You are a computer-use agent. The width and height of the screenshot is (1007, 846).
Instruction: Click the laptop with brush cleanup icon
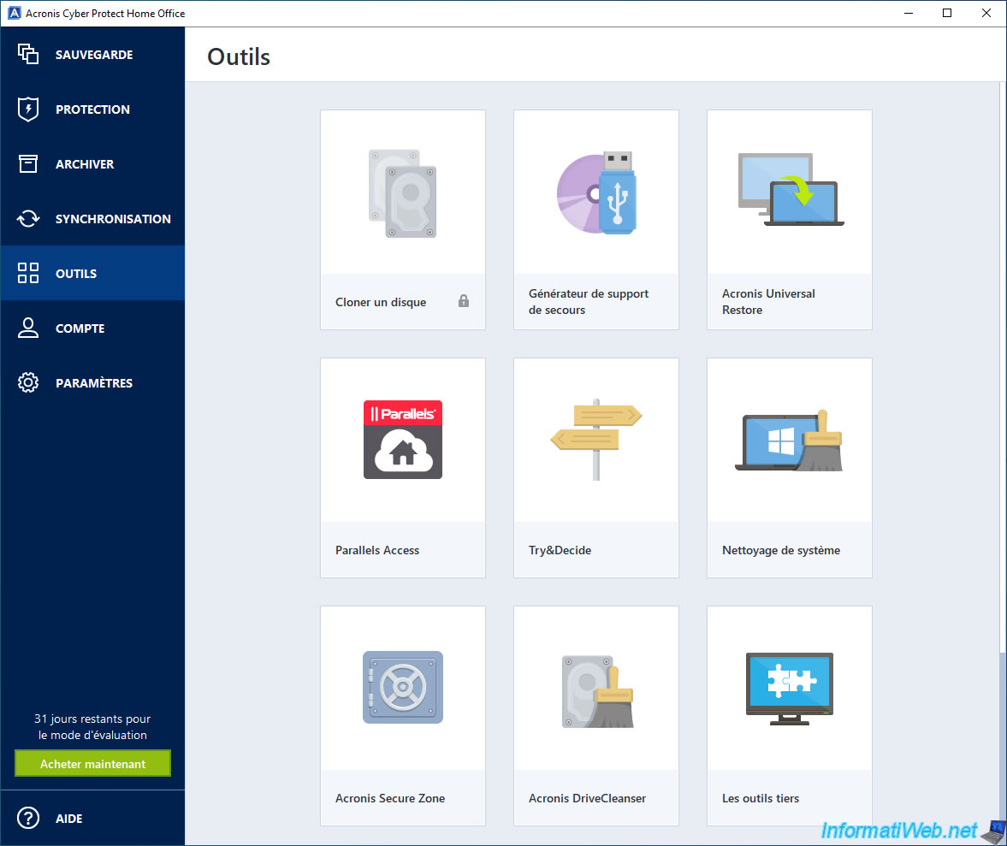tap(790, 441)
